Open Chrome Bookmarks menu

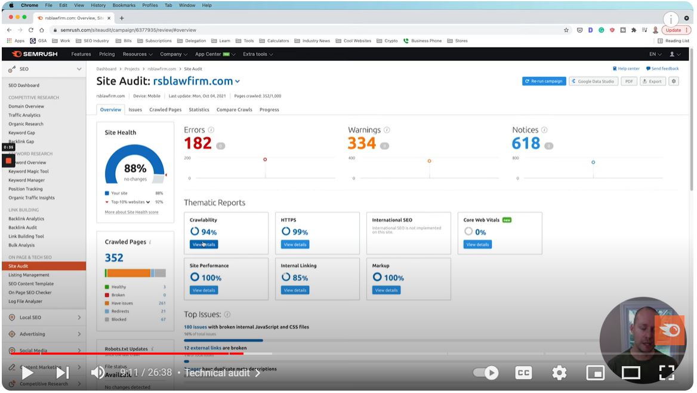(124, 5)
